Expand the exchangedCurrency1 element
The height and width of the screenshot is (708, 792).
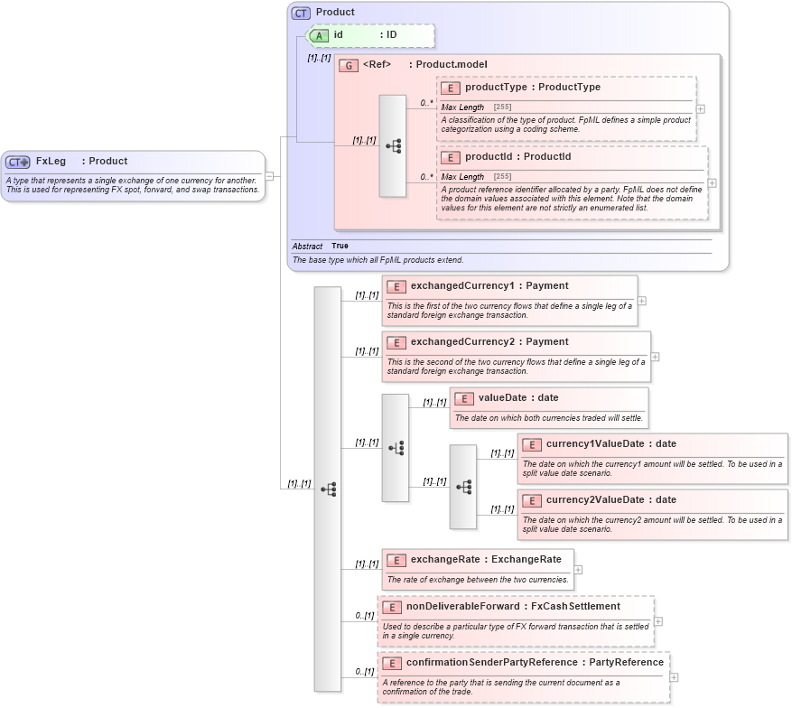pos(642,301)
